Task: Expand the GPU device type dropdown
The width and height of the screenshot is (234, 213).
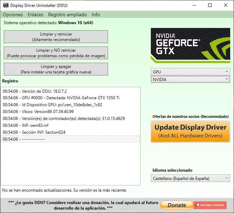Action: click(x=190, y=72)
